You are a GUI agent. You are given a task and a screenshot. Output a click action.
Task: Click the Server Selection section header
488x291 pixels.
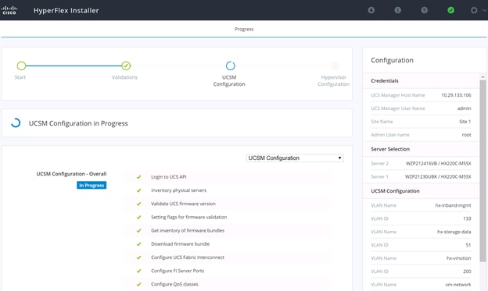pyautogui.click(x=390, y=149)
